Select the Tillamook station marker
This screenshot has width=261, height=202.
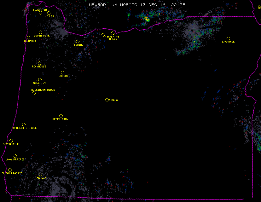coord(28,38)
